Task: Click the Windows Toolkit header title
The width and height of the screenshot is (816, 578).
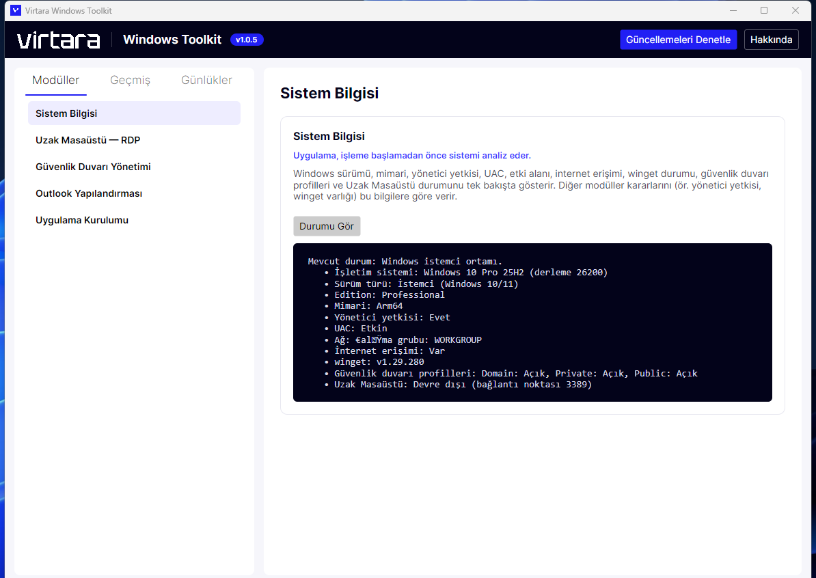Action: (x=172, y=40)
